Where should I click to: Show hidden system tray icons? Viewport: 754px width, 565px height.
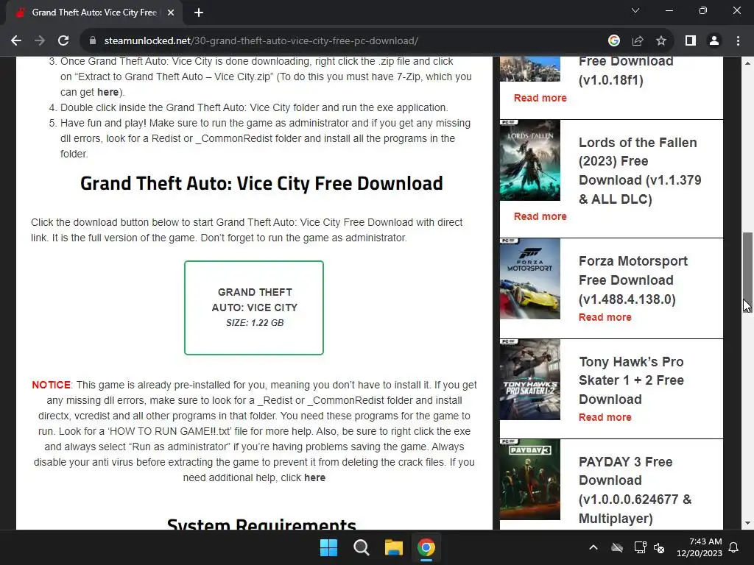click(593, 547)
